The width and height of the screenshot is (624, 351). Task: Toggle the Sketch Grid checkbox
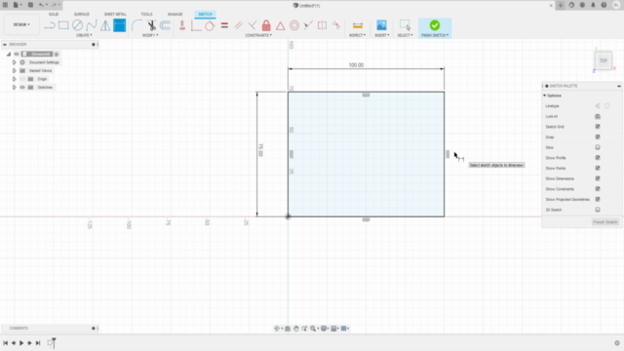pyautogui.click(x=598, y=127)
